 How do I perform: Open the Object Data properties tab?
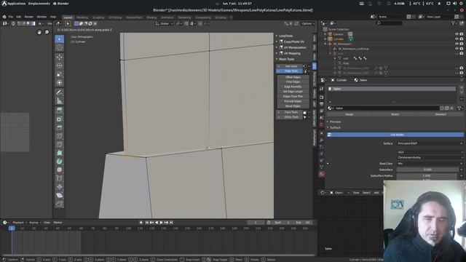(322, 167)
